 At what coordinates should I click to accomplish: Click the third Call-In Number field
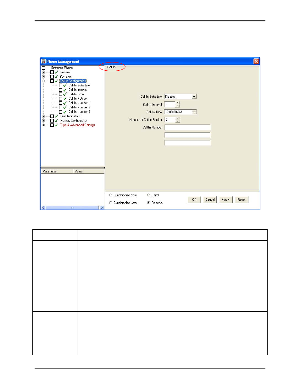(187, 143)
